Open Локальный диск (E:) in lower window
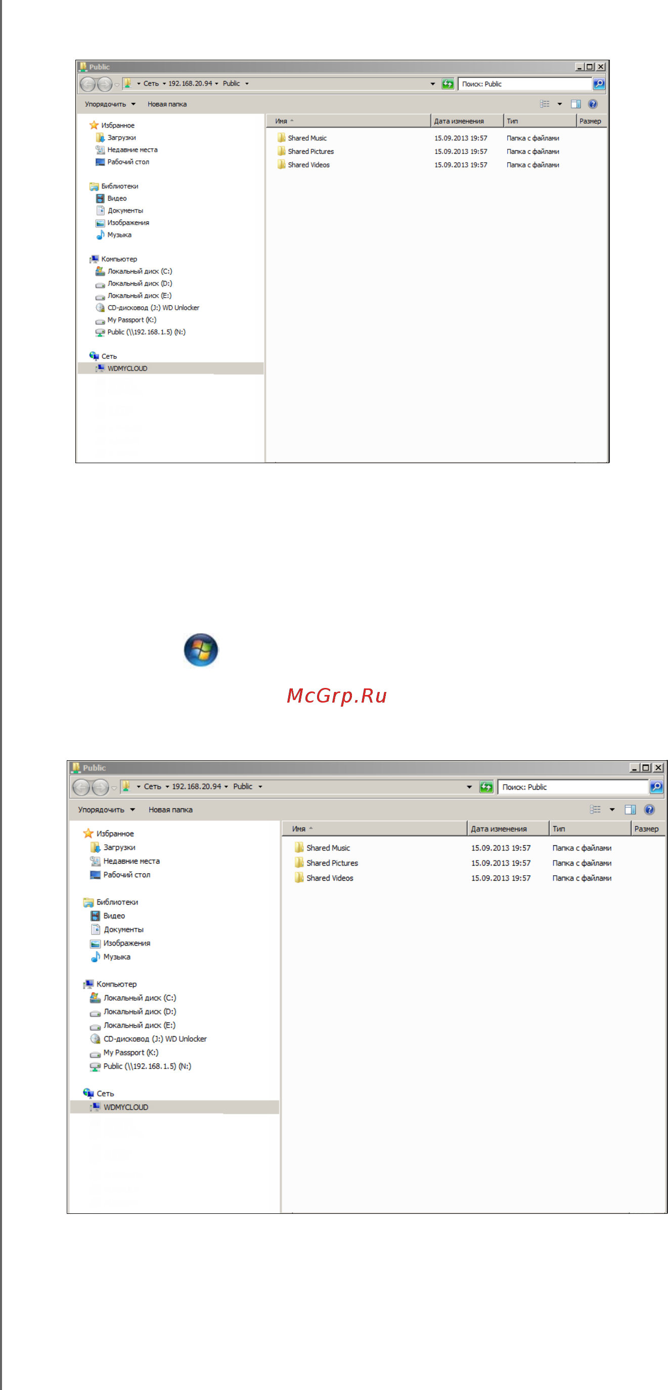 pyautogui.click(x=132, y=1025)
